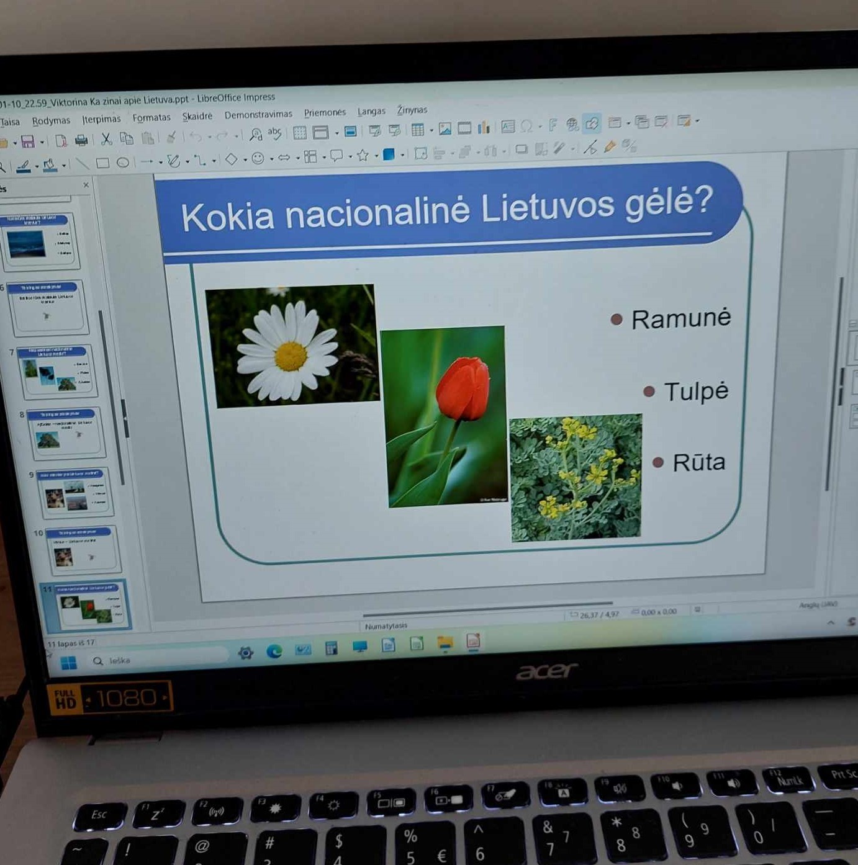Export directly as PDF
The image size is (858, 865).
coord(61,141)
